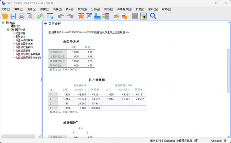This screenshot has height=143, width=231.
Task: Print the output with printer icon
Action: pos(21,16)
